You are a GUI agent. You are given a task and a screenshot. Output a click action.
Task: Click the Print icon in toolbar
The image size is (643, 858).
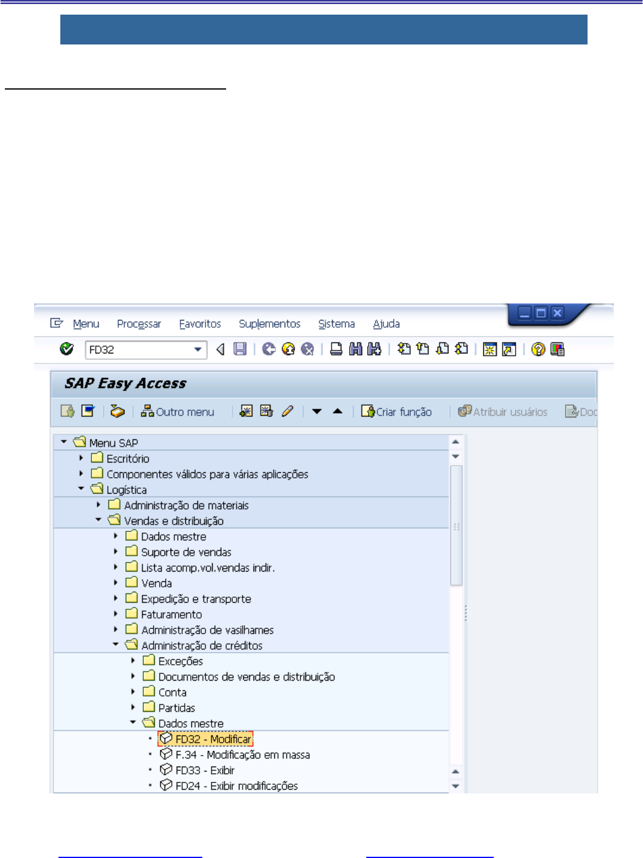pyautogui.click(x=336, y=349)
